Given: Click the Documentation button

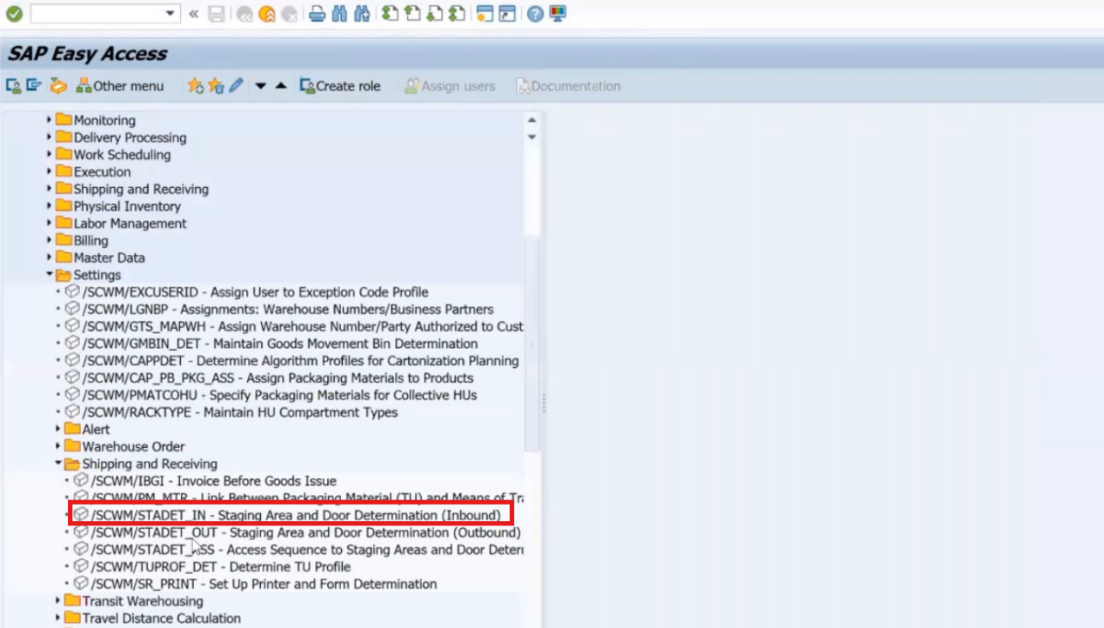Looking at the screenshot, I should point(568,85).
